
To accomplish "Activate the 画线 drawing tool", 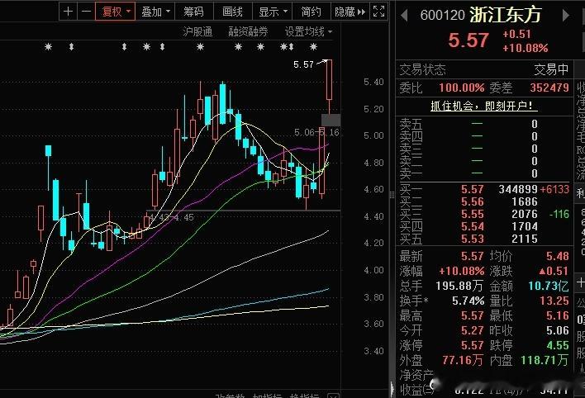I will tap(232, 12).
